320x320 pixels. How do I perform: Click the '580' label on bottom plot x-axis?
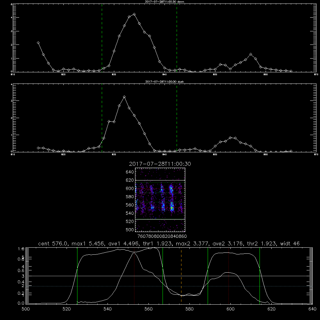tap(189, 309)
